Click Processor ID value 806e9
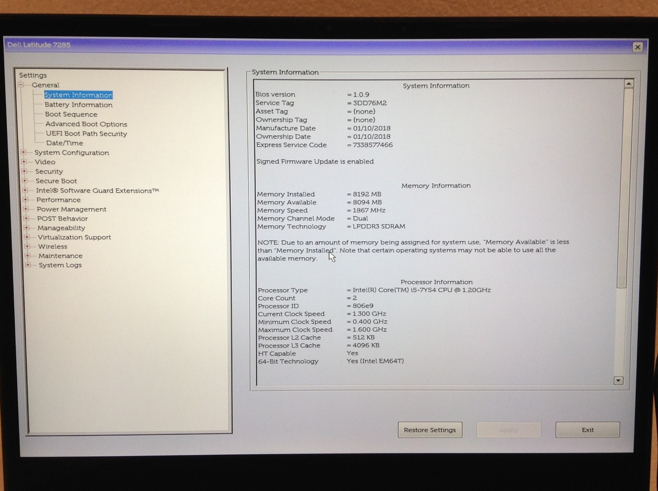This screenshot has width=658, height=491. (363, 306)
